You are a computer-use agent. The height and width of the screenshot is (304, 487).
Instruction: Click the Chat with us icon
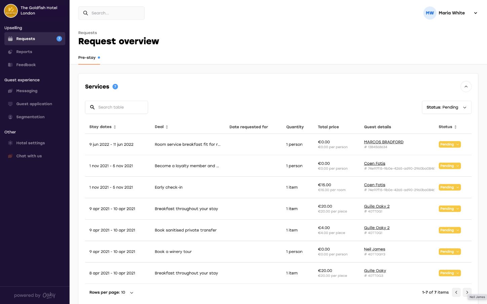point(10,156)
